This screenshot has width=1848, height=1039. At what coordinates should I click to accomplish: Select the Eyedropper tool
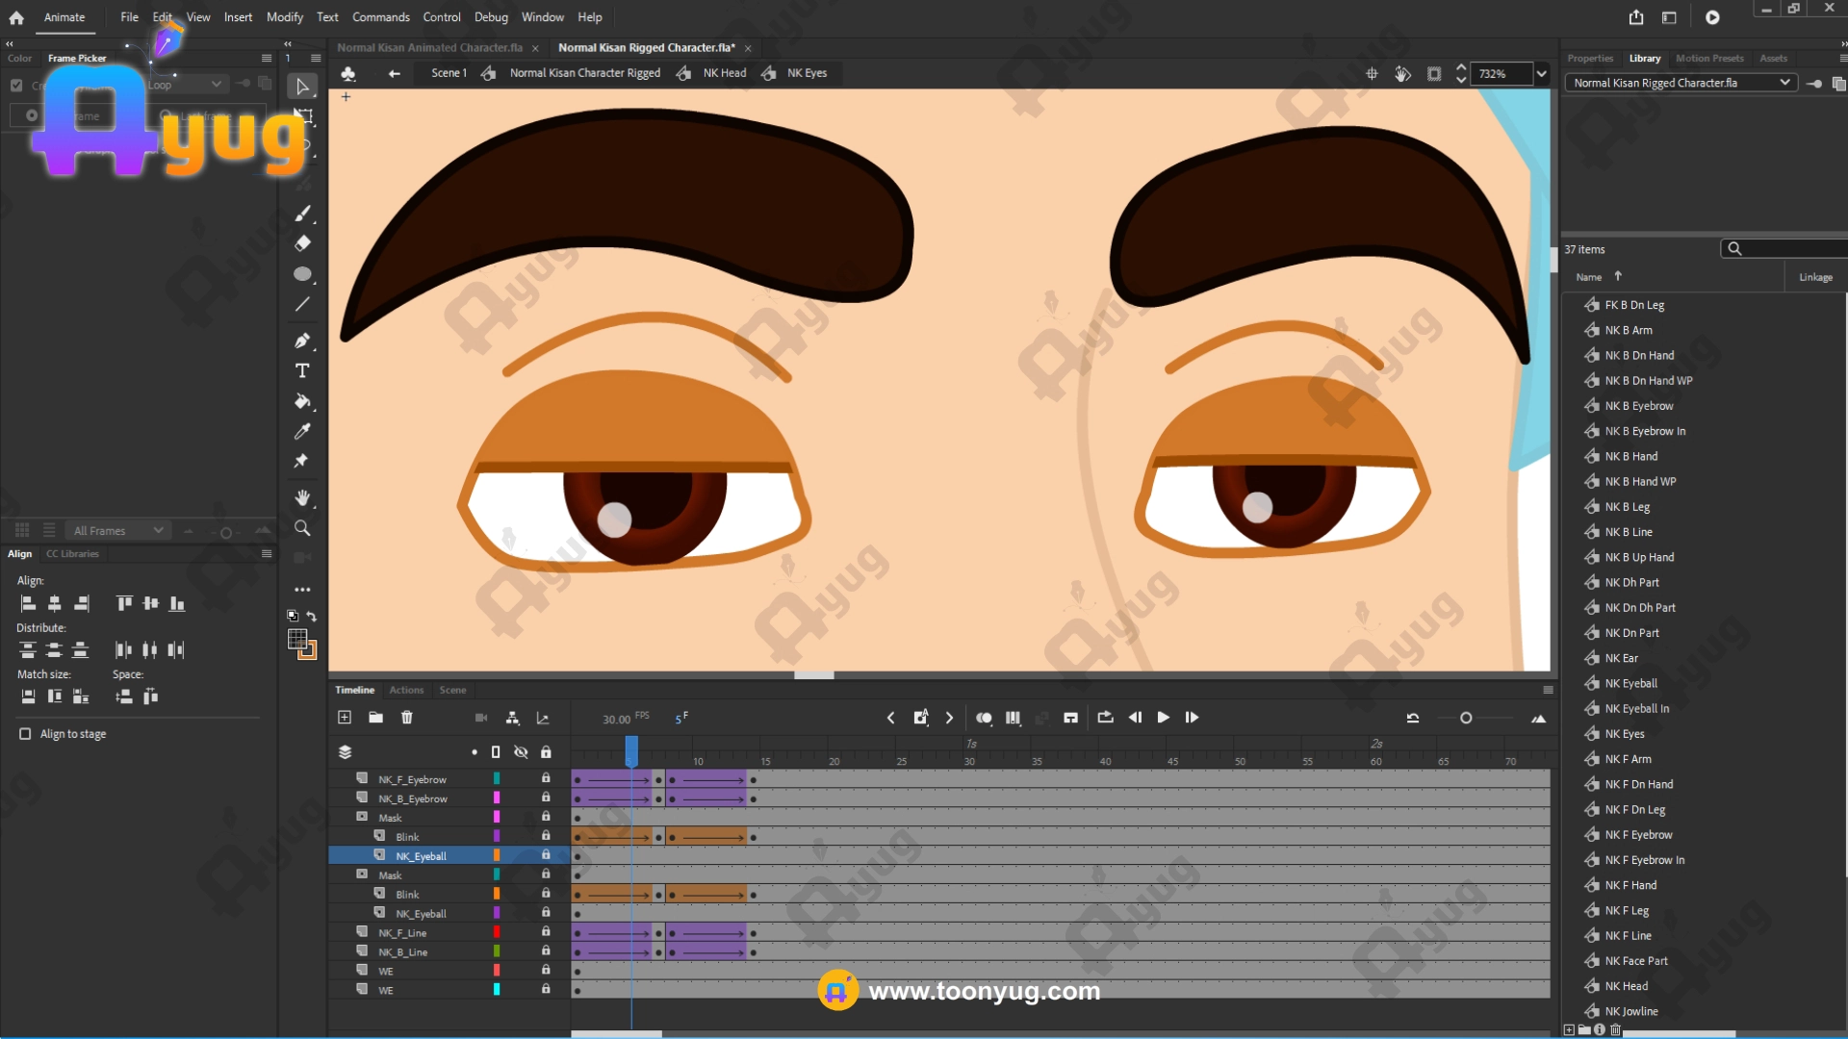pos(302,431)
